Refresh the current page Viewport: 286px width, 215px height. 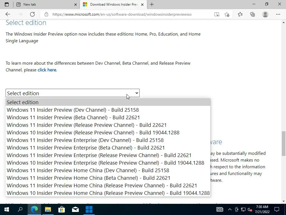coord(32,14)
